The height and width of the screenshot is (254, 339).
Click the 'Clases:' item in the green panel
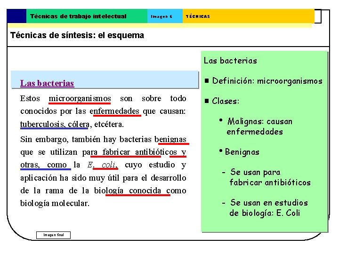(226, 101)
